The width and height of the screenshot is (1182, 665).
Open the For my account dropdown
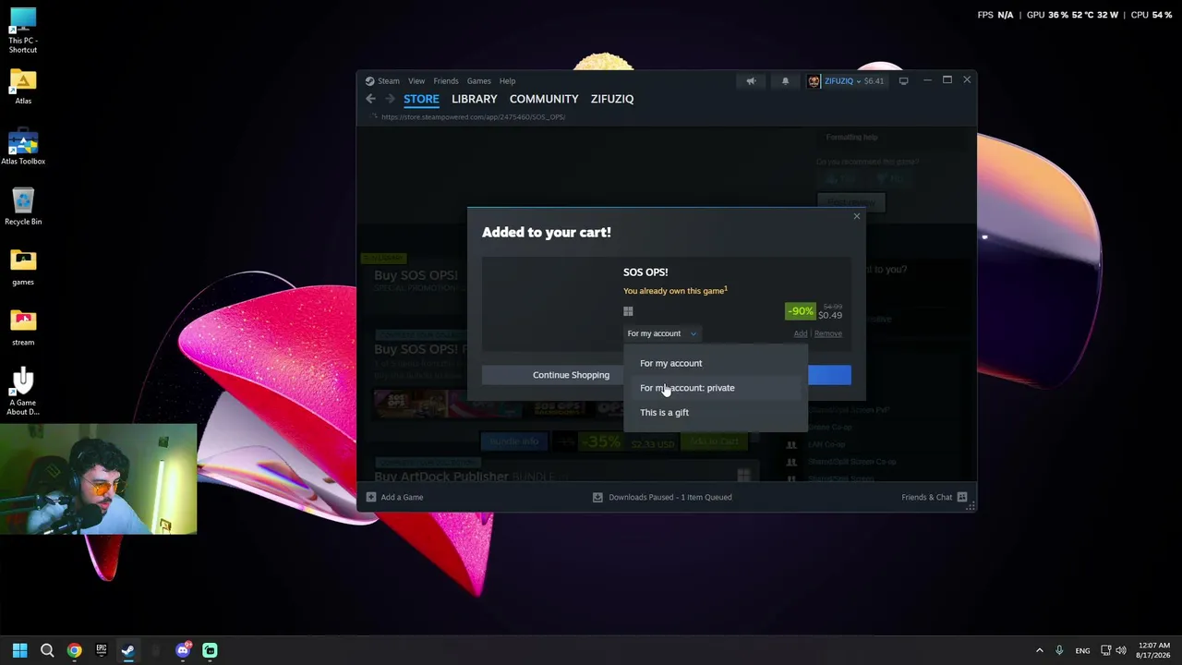click(x=661, y=333)
